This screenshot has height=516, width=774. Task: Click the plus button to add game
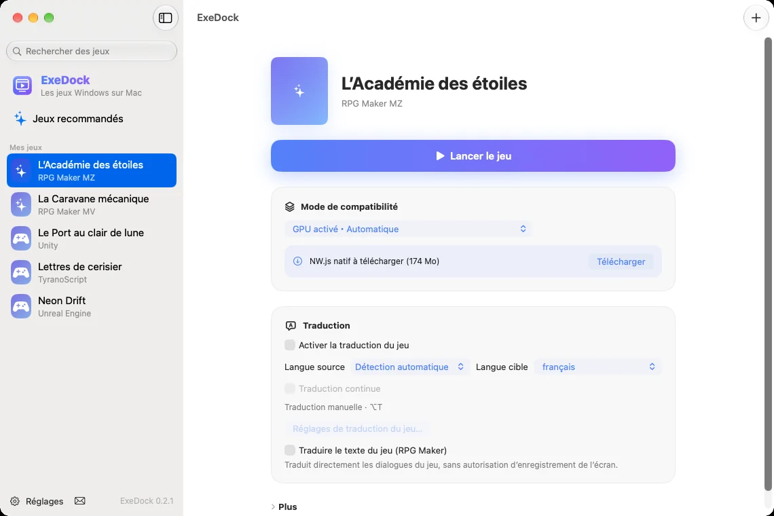(756, 18)
